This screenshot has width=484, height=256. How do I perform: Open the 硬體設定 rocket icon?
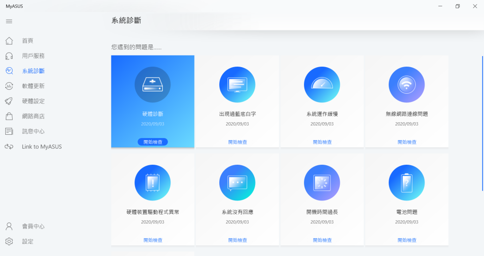[x=9, y=101]
